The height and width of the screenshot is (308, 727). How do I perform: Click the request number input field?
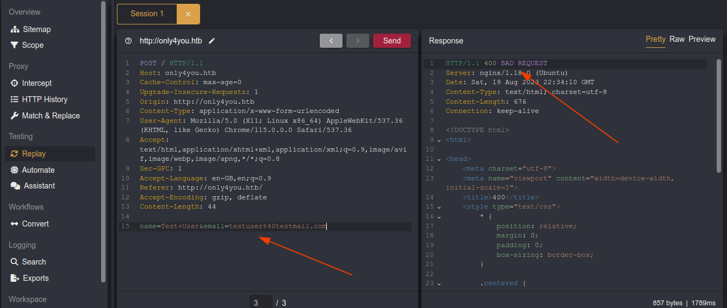[261, 303]
